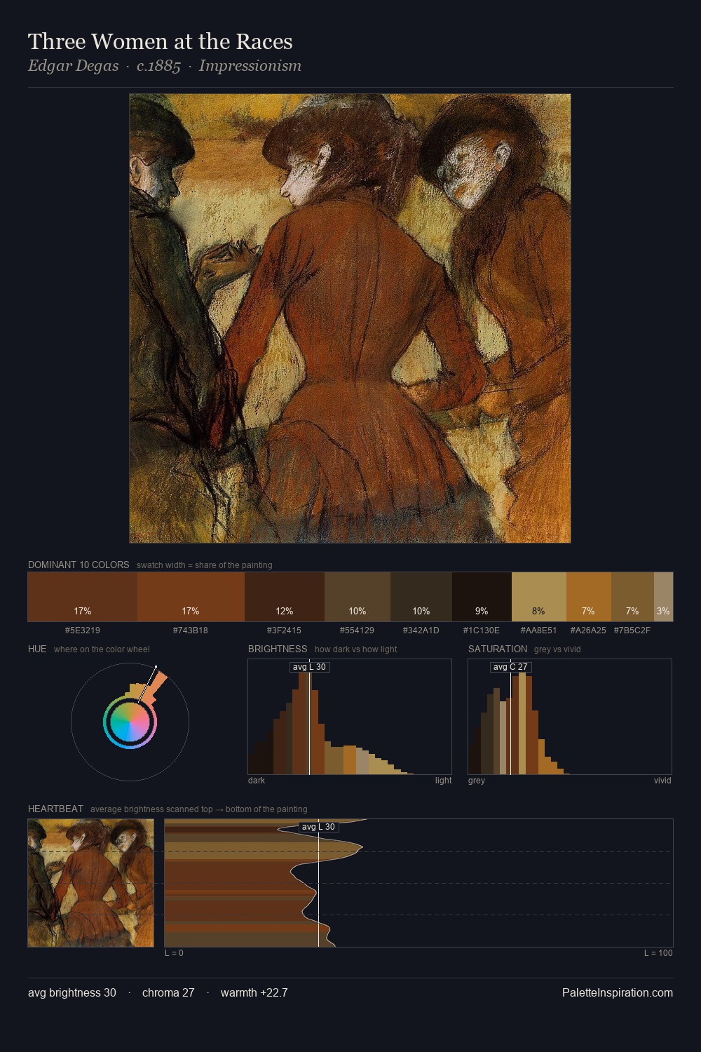The height and width of the screenshot is (1052, 701).
Task: Select the #743B18 rust swatch
Action: click(191, 597)
